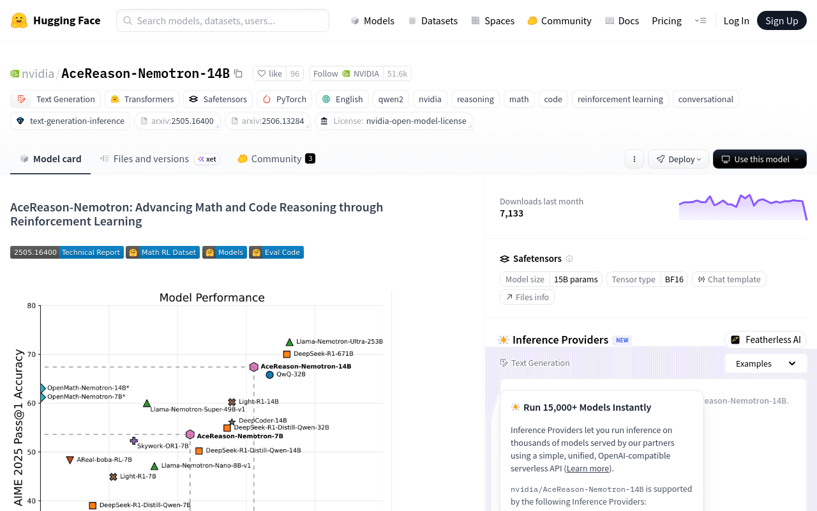Screen dimensions: 817x511
Task: Select the reinforcement learning tag
Action: (620, 99)
